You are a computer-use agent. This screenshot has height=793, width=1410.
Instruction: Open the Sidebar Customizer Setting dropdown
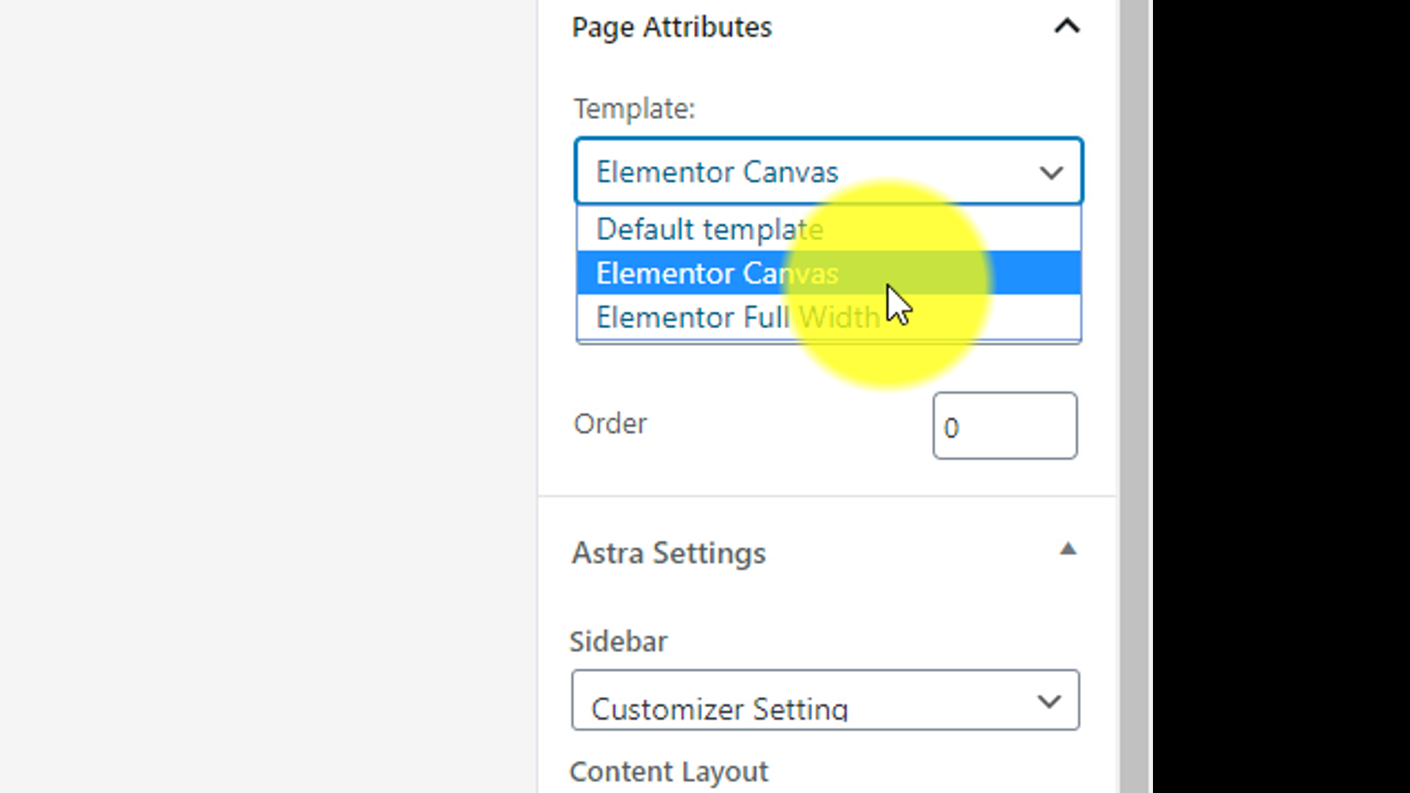[808, 700]
